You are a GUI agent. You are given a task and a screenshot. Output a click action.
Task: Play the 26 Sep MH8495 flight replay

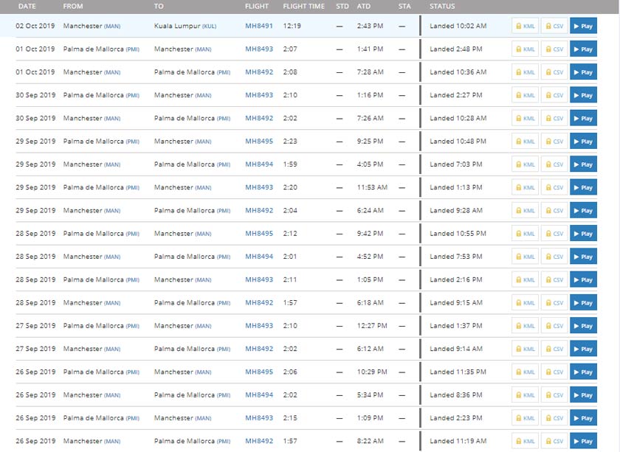582,372
